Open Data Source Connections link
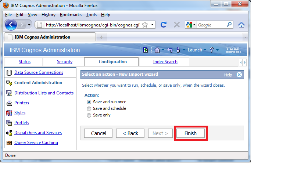This screenshot has height=169, width=301. click(x=39, y=72)
